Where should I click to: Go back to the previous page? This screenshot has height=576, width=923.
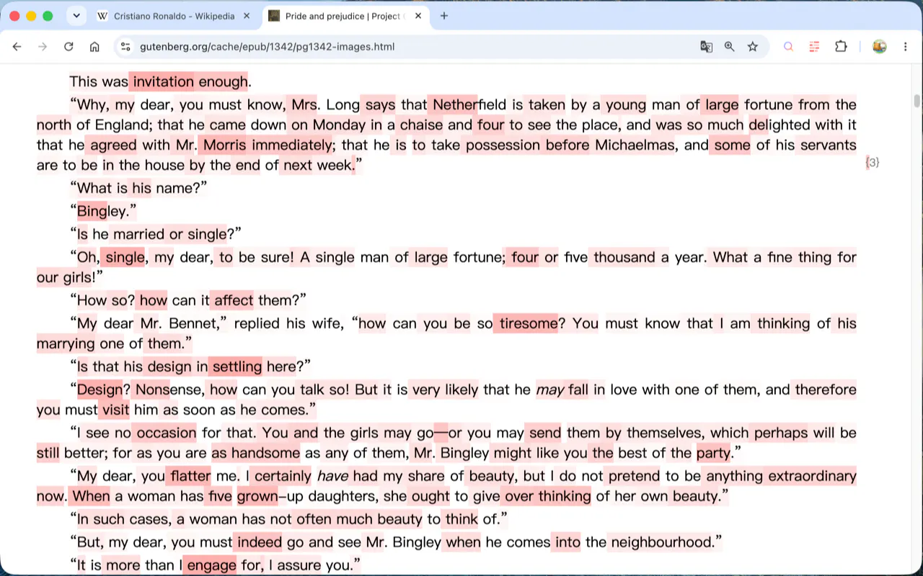tap(17, 47)
